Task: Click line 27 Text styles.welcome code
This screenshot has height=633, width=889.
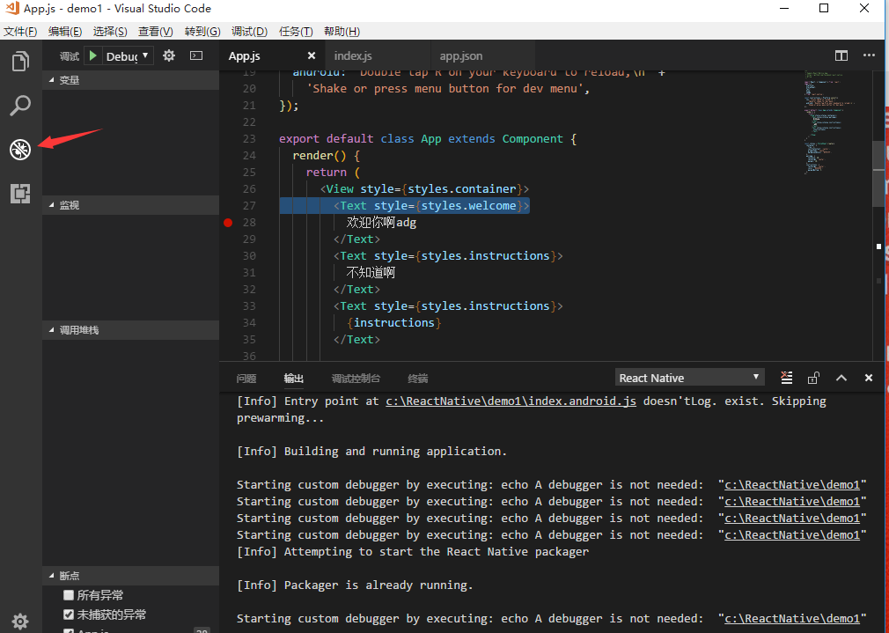Action: (431, 205)
